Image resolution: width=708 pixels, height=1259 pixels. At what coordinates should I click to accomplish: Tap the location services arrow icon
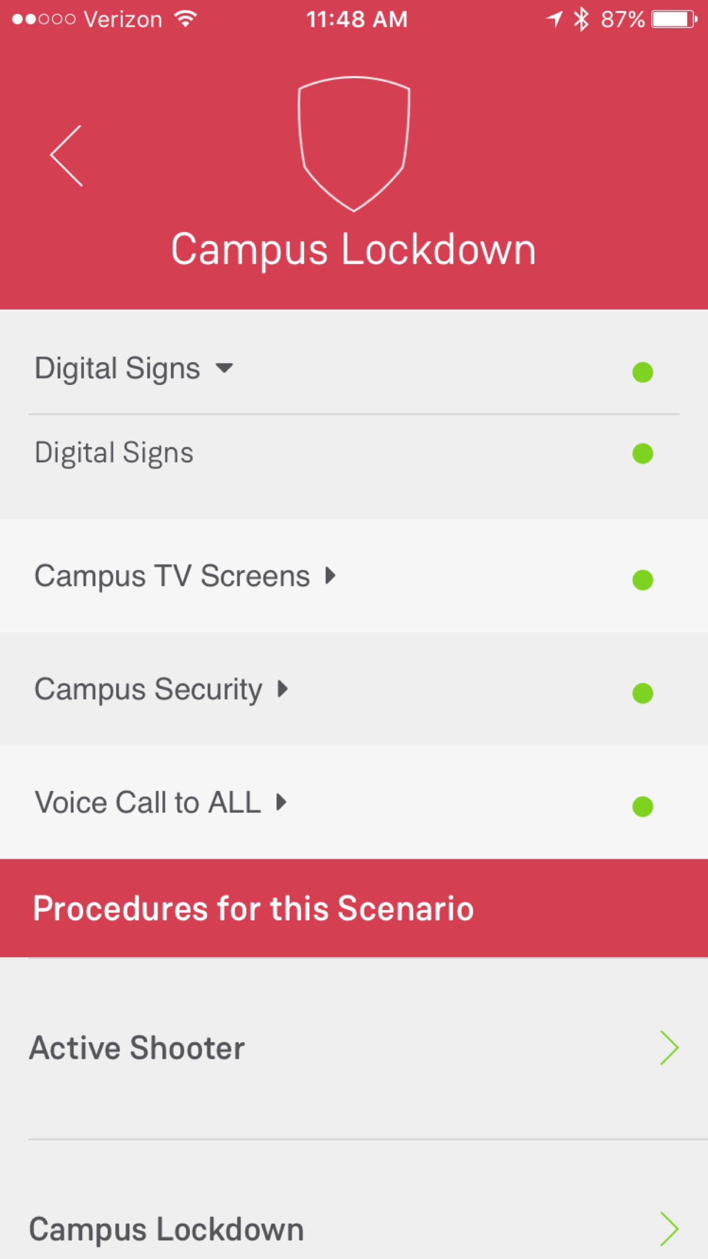(x=554, y=19)
